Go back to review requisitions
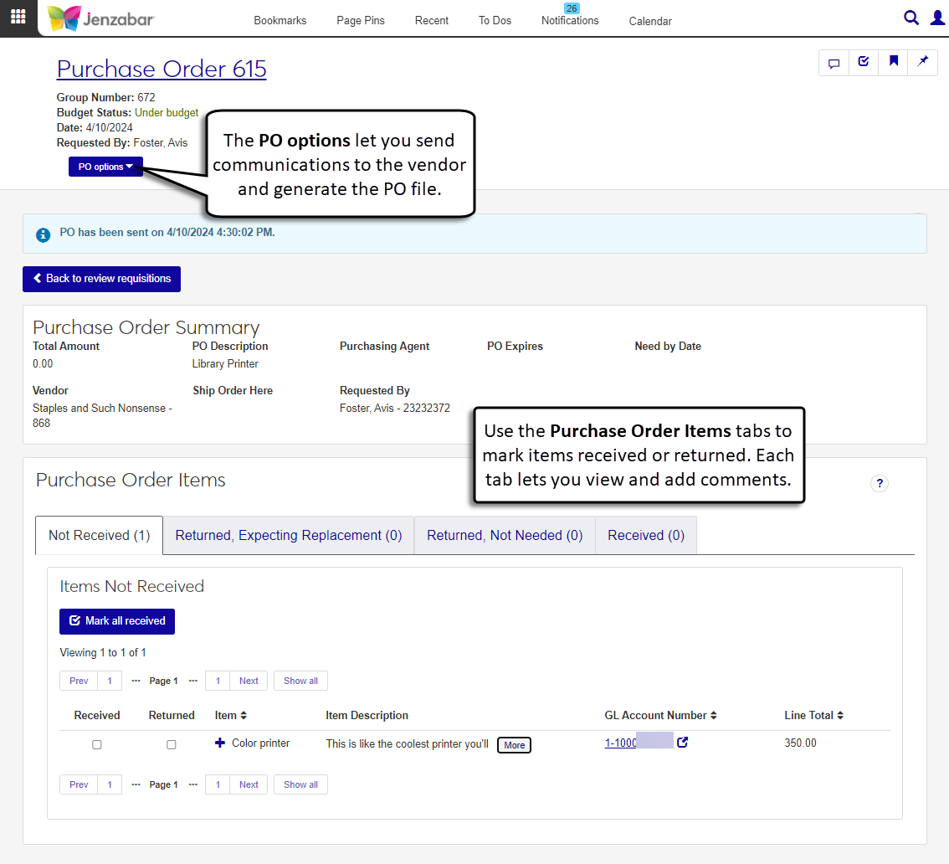The image size is (949, 864). pos(101,279)
